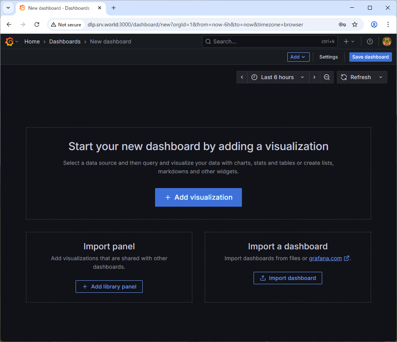Click the zoom out time range icon
Image resolution: width=397 pixels, height=342 pixels.
click(327, 77)
